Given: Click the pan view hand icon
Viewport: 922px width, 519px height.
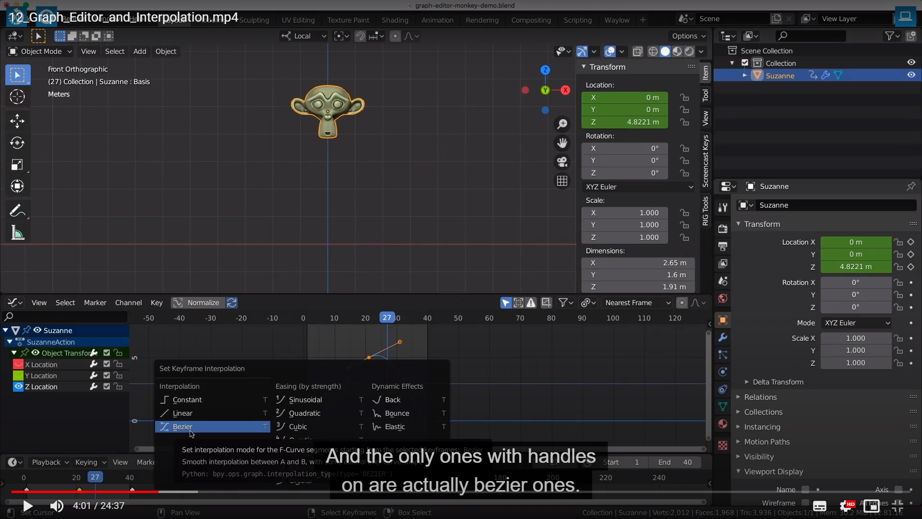Looking at the screenshot, I should [562, 143].
